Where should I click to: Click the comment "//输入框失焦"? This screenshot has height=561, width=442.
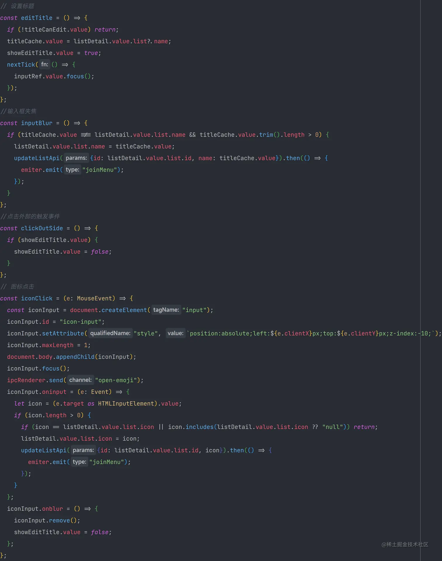click(x=19, y=111)
